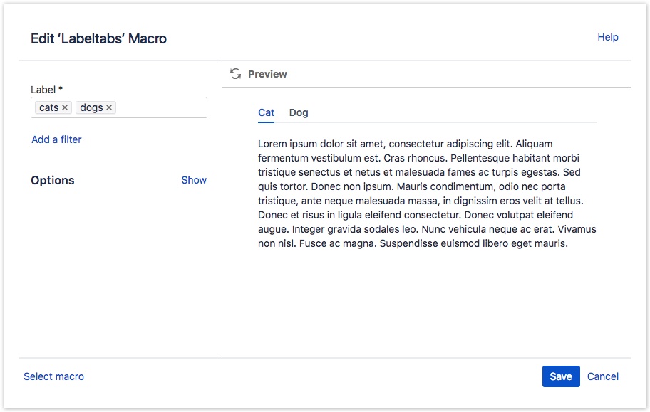The image size is (650, 412).
Task: Click the Preview panel header
Action: [268, 73]
